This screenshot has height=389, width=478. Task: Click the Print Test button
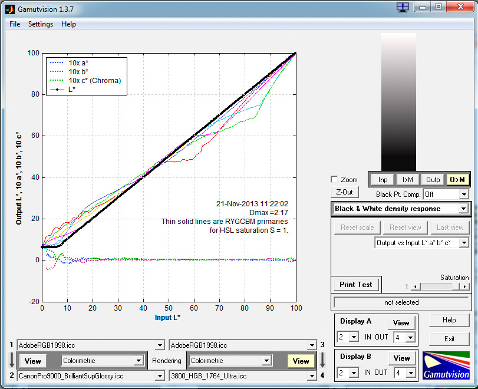(356, 284)
